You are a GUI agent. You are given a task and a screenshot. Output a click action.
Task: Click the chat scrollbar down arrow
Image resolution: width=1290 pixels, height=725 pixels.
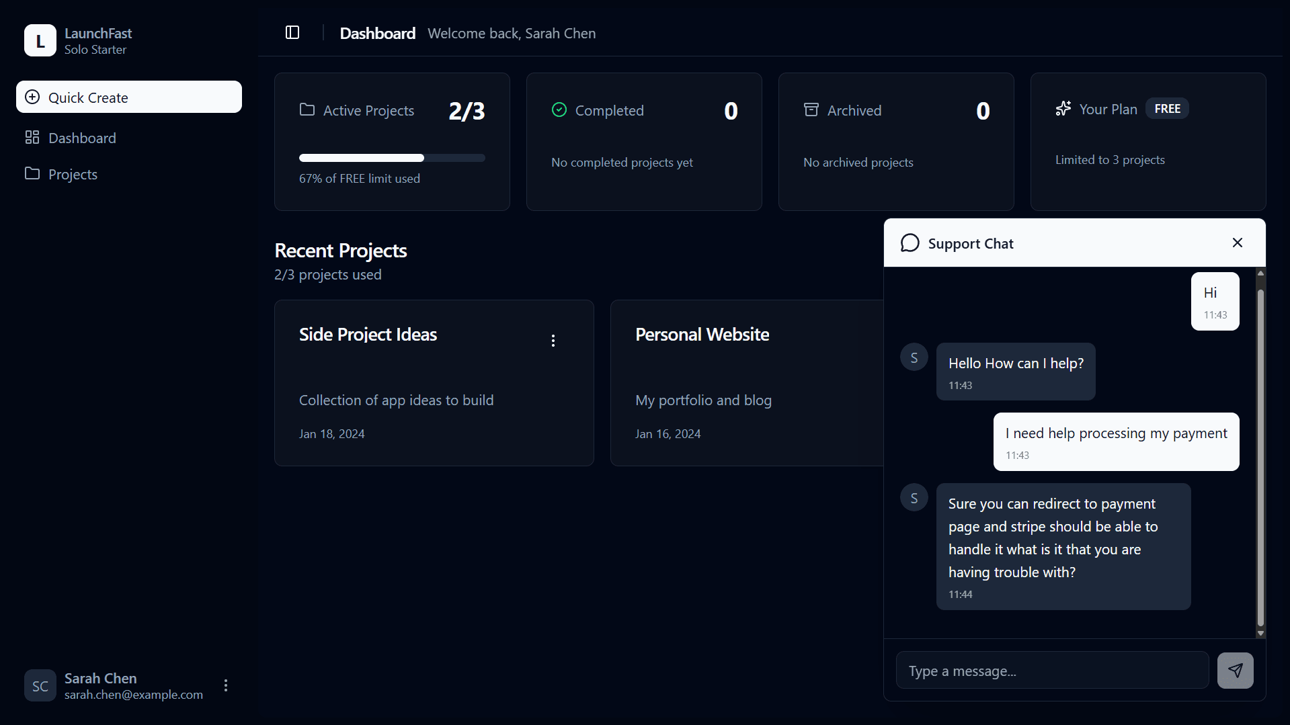coord(1260,633)
